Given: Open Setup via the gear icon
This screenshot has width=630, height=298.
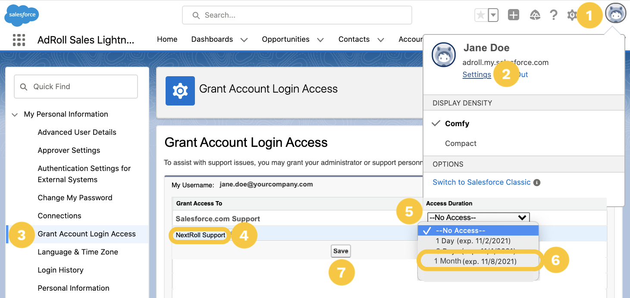Looking at the screenshot, I should tap(572, 15).
